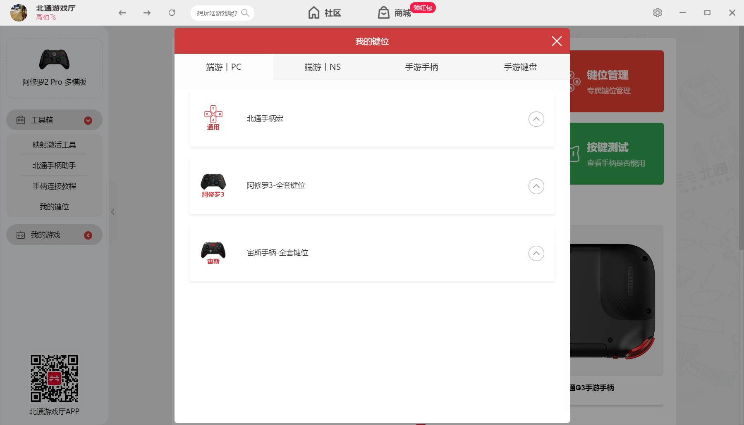The width and height of the screenshot is (744, 425).
Task: Click the 想玩啥游戏呢 search field
Action: 222,13
